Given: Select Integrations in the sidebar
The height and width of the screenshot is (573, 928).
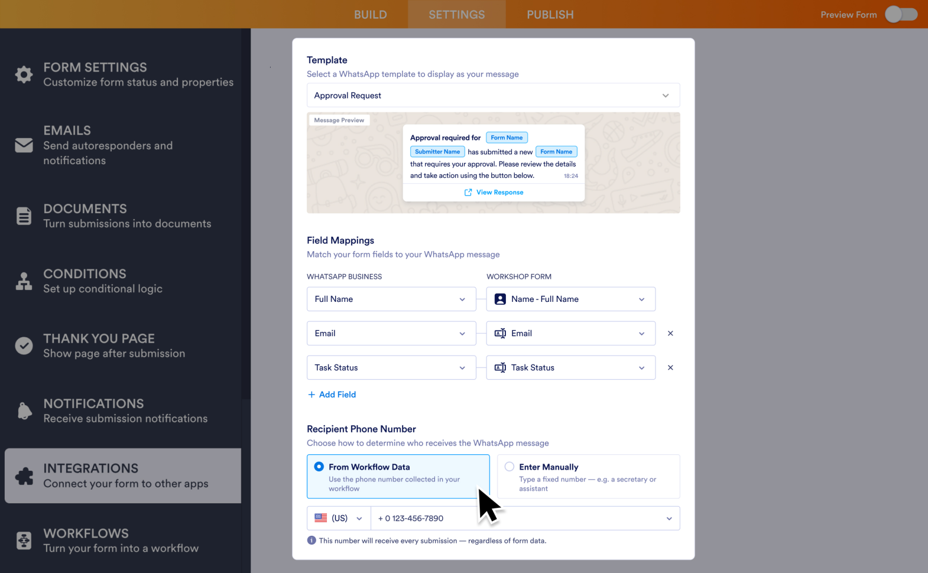Looking at the screenshot, I should click(123, 476).
